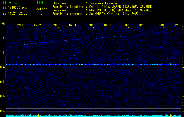Viewport: 184px width, 117px height.
Task: Click the 0201 time marker
Action: (x=20, y=25)
